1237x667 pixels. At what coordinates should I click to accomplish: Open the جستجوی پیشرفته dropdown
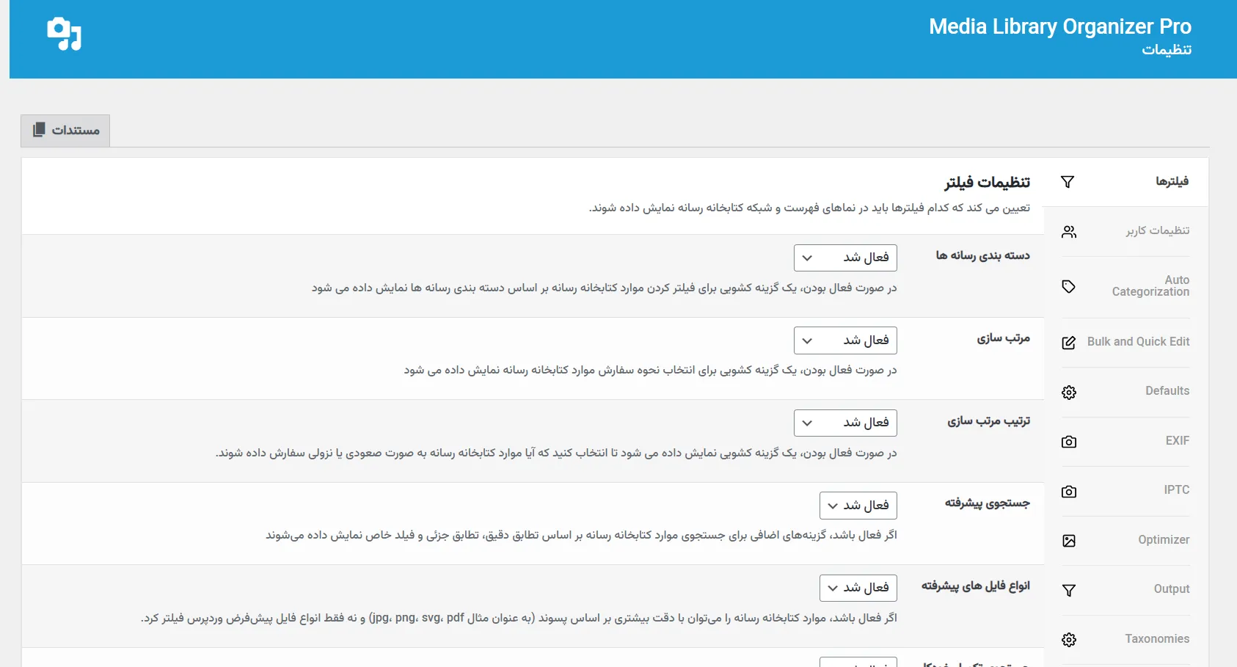tap(858, 506)
